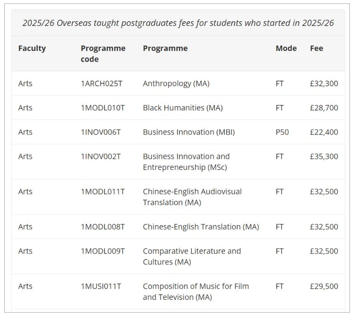Select programme code 1ARCH025T

(x=101, y=84)
